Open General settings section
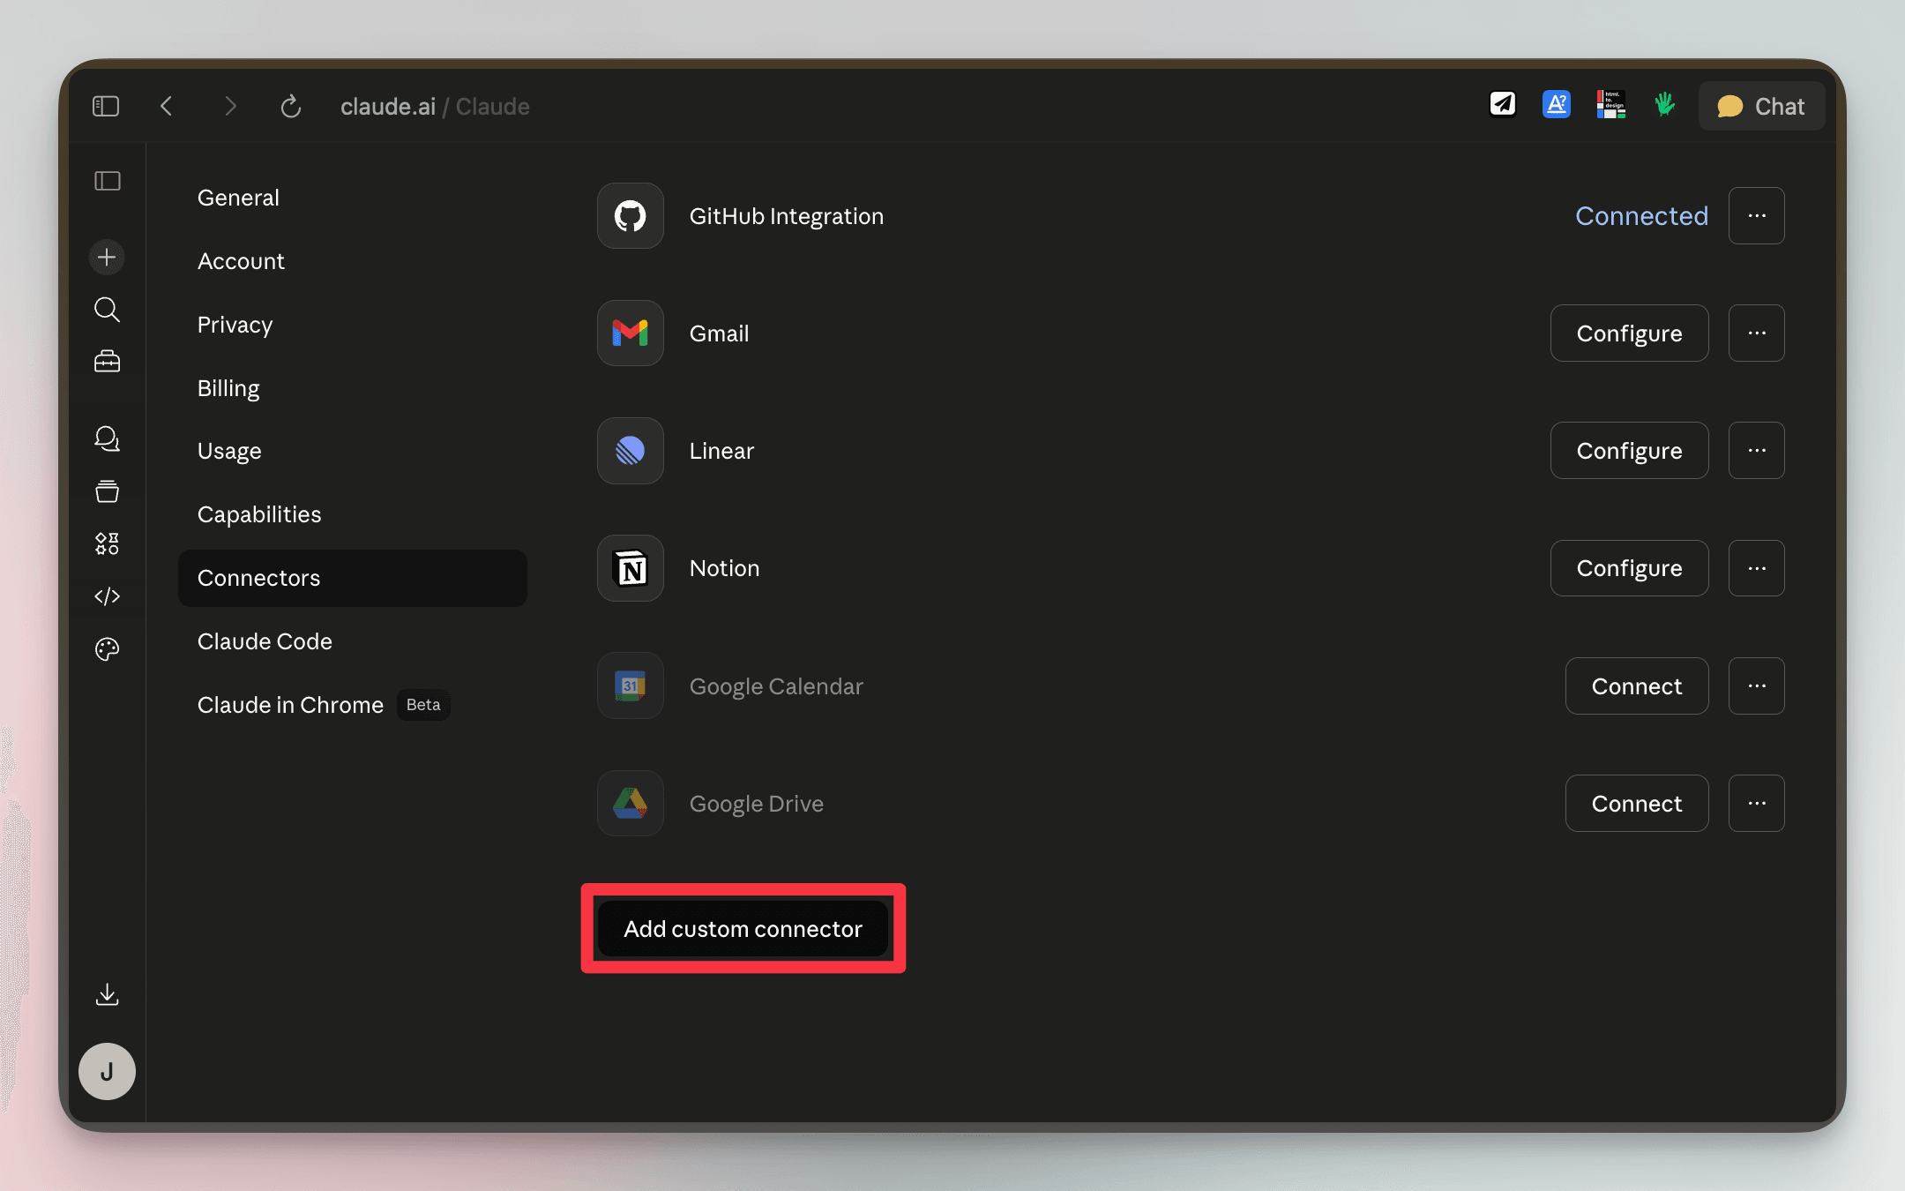 click(x=353, y=198)
